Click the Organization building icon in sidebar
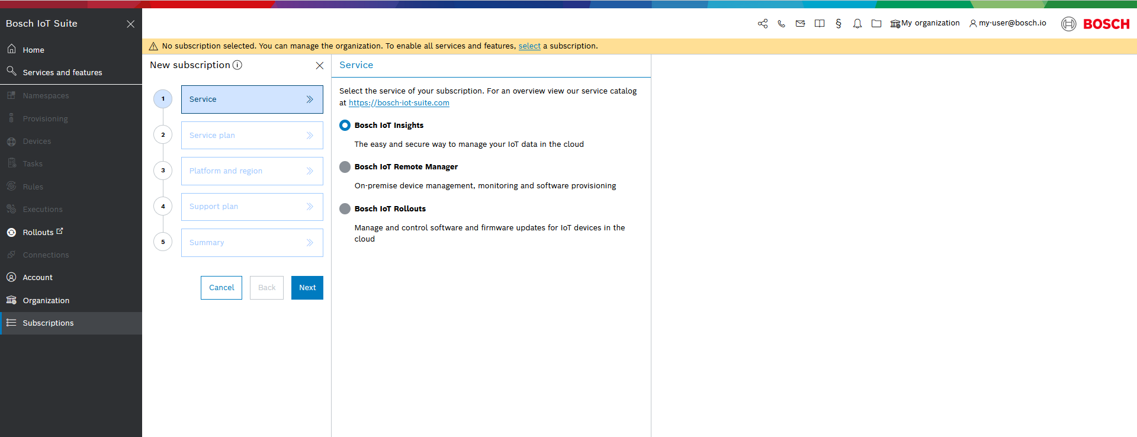Screen dimensions: 1137x437 pos(11,300)
